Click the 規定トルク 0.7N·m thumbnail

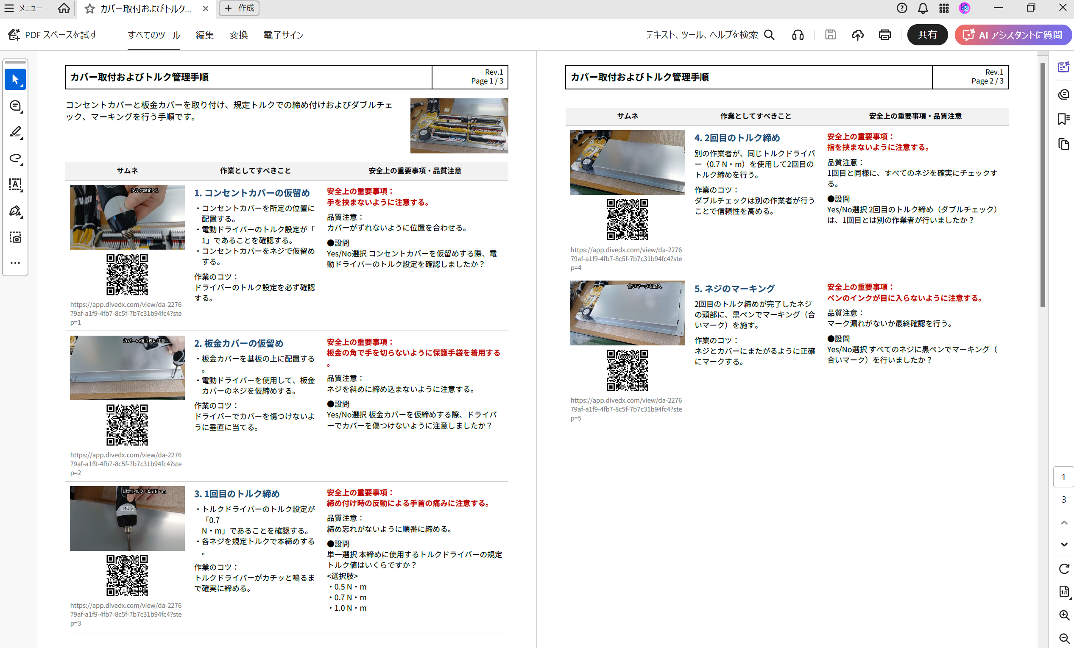[127, 519]
